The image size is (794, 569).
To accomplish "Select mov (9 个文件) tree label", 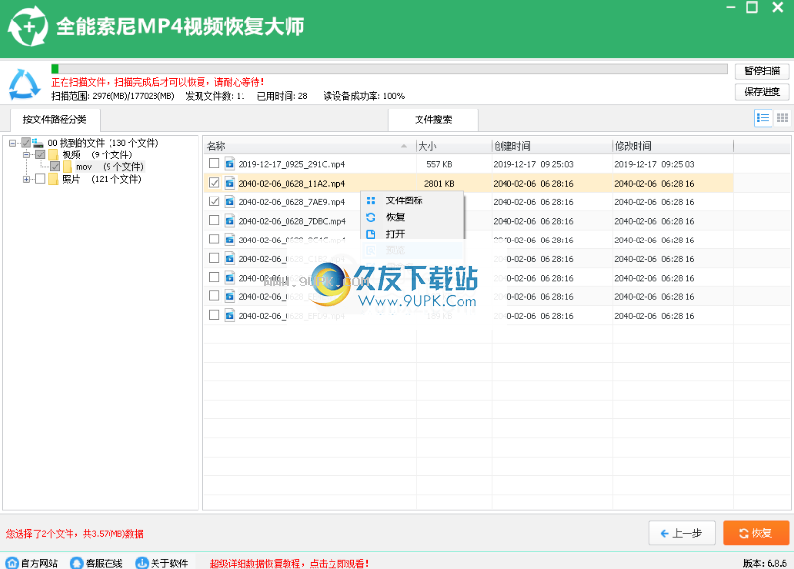I will pos(110,166).
